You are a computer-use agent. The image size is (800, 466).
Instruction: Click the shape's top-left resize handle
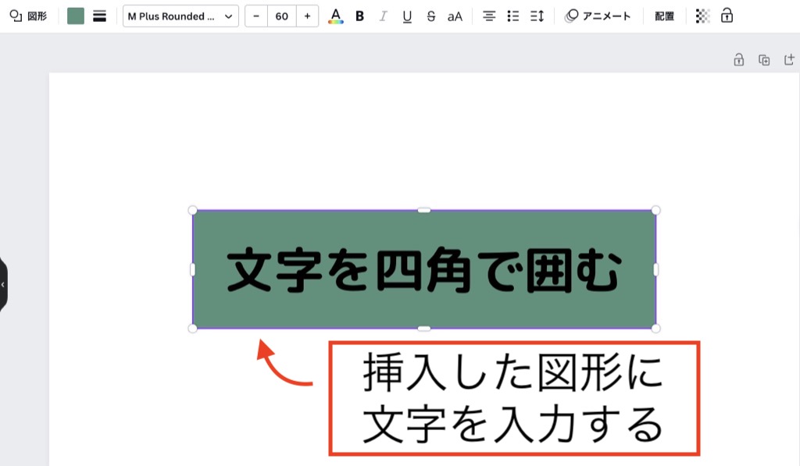click(x=192, y=211)
